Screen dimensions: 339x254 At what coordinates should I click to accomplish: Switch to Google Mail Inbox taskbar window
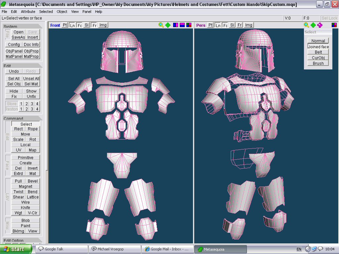point(168,249)
